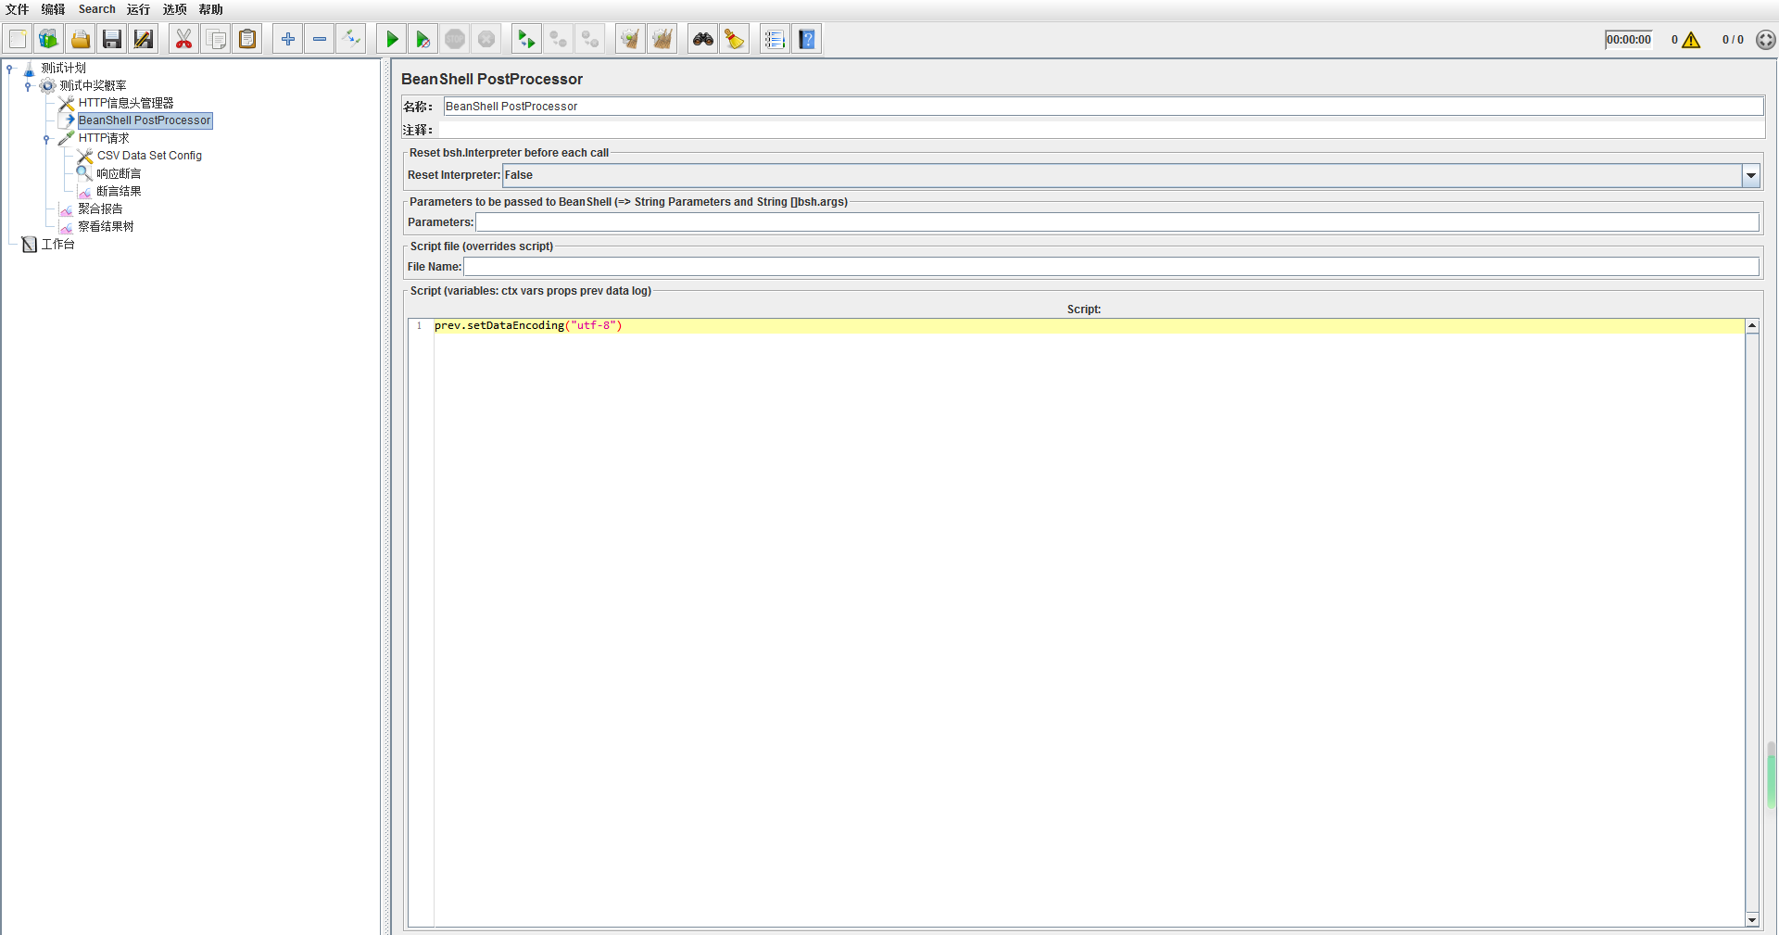The width and height of the screenshot is (1779, 935).
Task: Click the Toggle enable/disable arrows icon
Action: [350, 39]
